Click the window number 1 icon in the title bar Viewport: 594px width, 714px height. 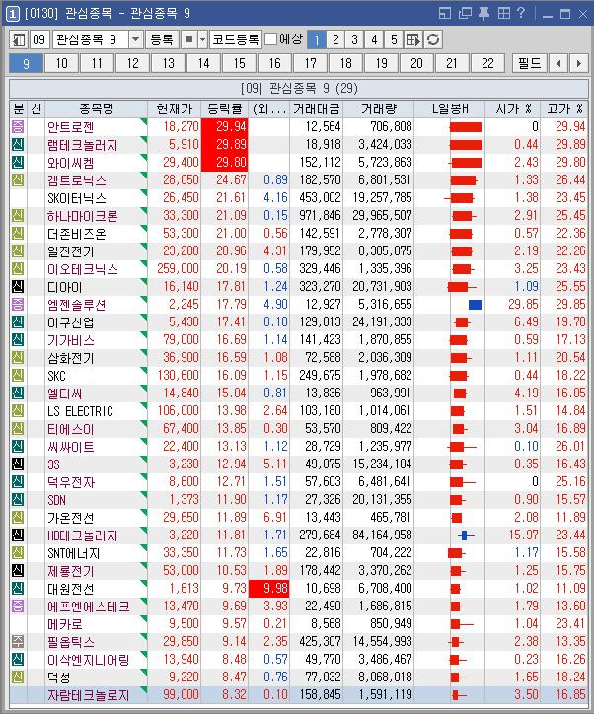pos(12,14)
